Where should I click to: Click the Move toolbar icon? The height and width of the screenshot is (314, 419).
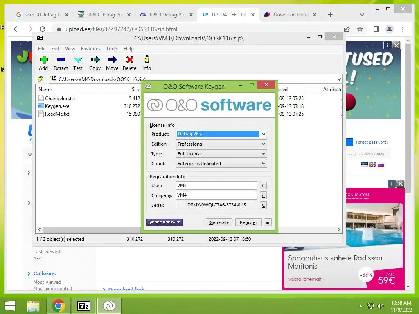click(112, 59)
